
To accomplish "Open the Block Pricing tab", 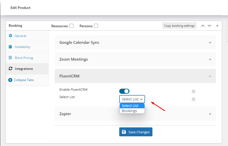I will (x=27, y=58).
